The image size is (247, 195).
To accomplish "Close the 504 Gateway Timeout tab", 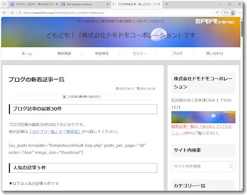I will tap(108, 4).
